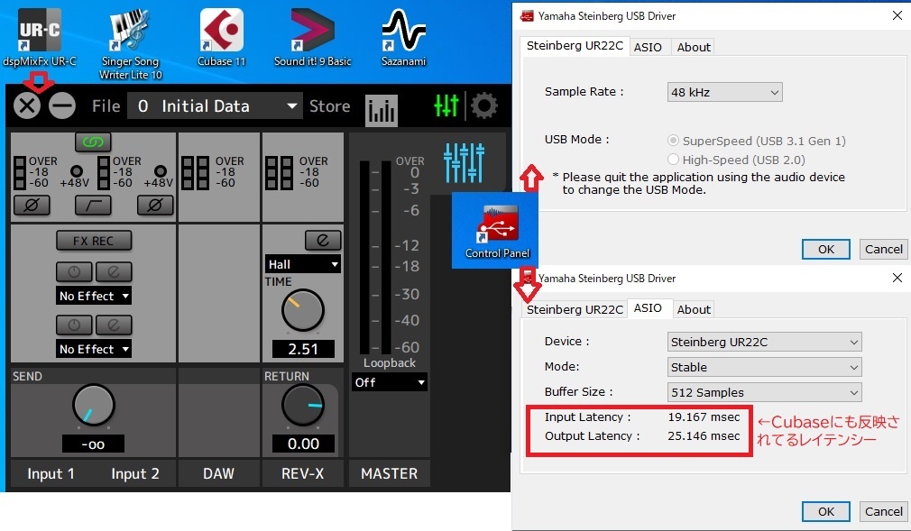
Task: Adjust the RETURN knob
Action: pyautogui.click(x=303, y=405)
